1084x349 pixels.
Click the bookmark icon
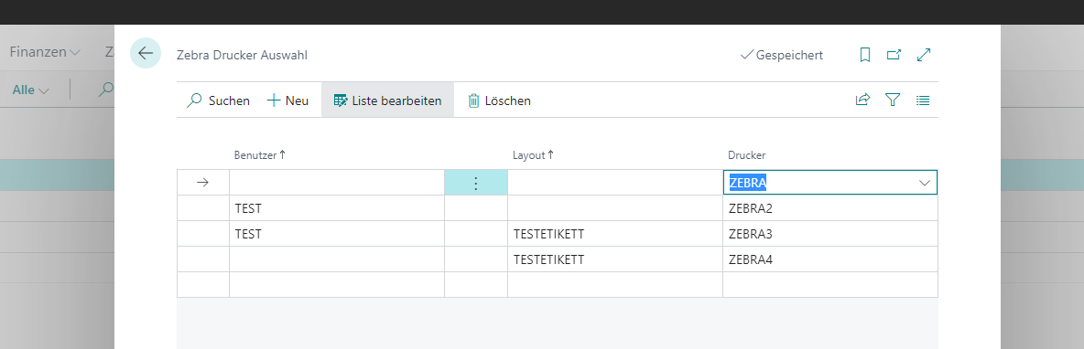coord(865,55)
